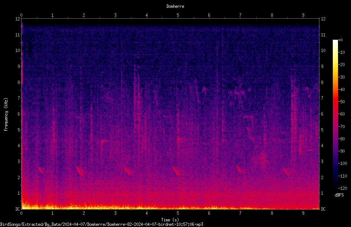This screenshot has width=351, height=227.
Task: Click the bird call near 2.5 seconds at 4 kHz
Action: click(104, 141)
